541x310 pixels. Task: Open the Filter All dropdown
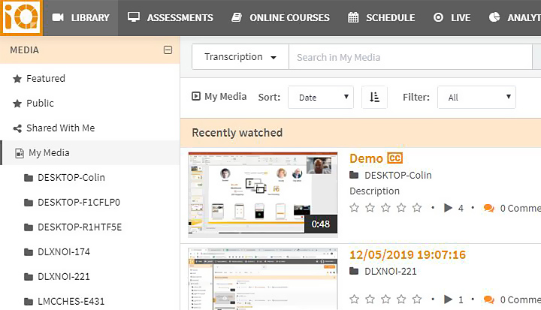476,97
